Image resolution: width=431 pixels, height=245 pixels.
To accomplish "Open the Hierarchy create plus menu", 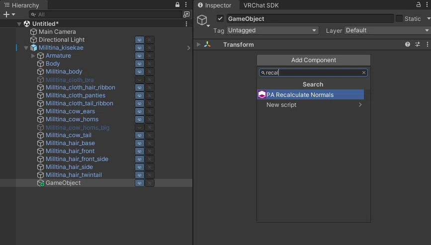I will click(x=9, y=14).
